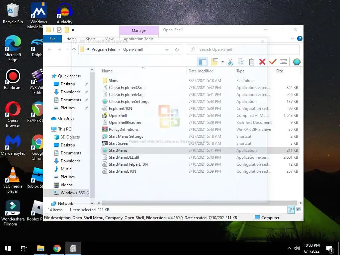
Task: Switch to Details view layout icon
Action: click(291, 210)
